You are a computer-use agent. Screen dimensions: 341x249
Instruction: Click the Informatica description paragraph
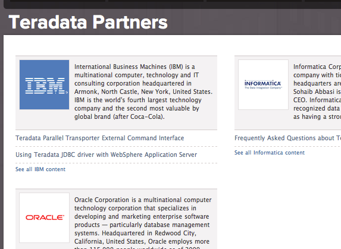pos(317,92)
